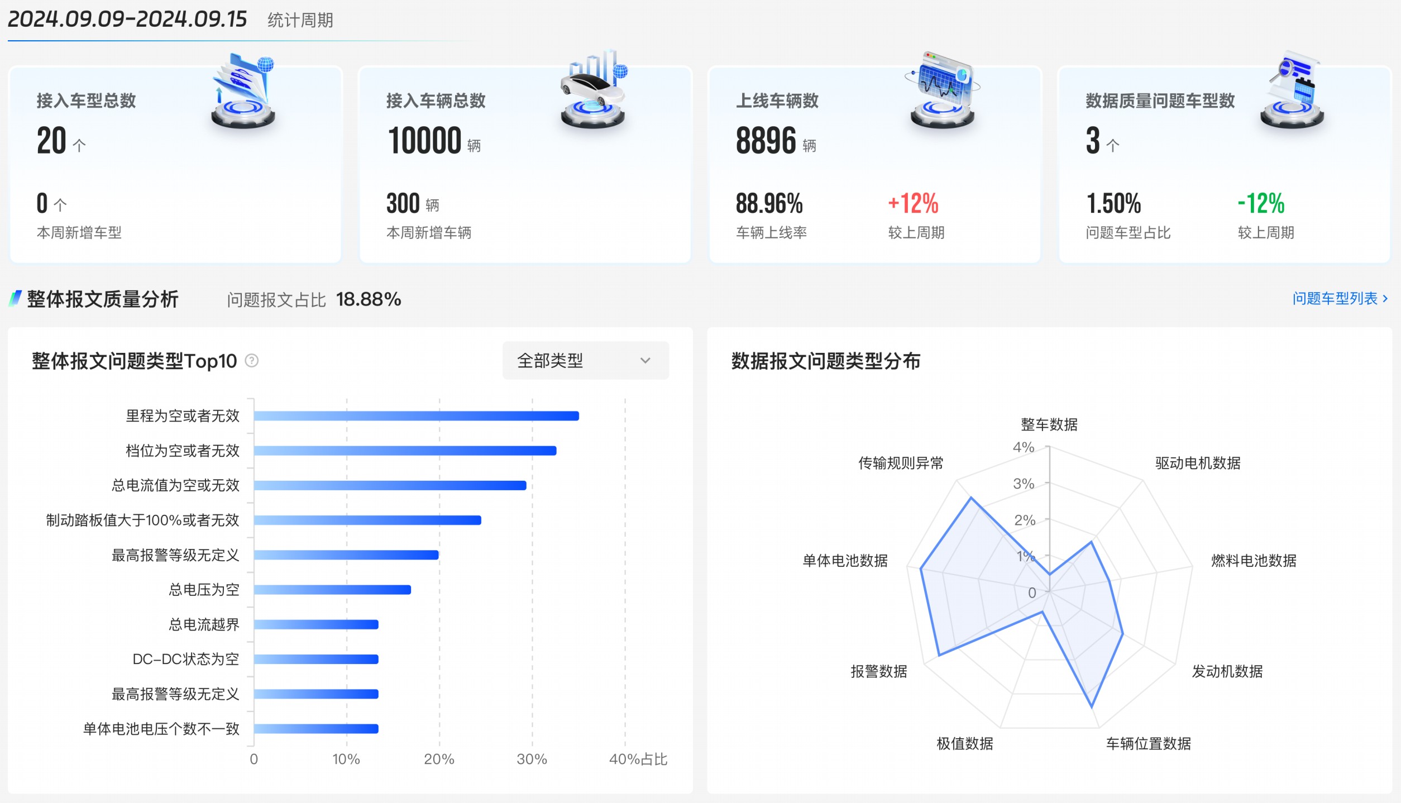Click the dropdown arrow in 全部类型 selector

coord(645,361)
